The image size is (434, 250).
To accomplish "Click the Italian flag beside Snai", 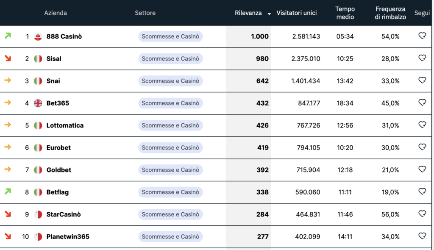I will (x=38, y=81).
